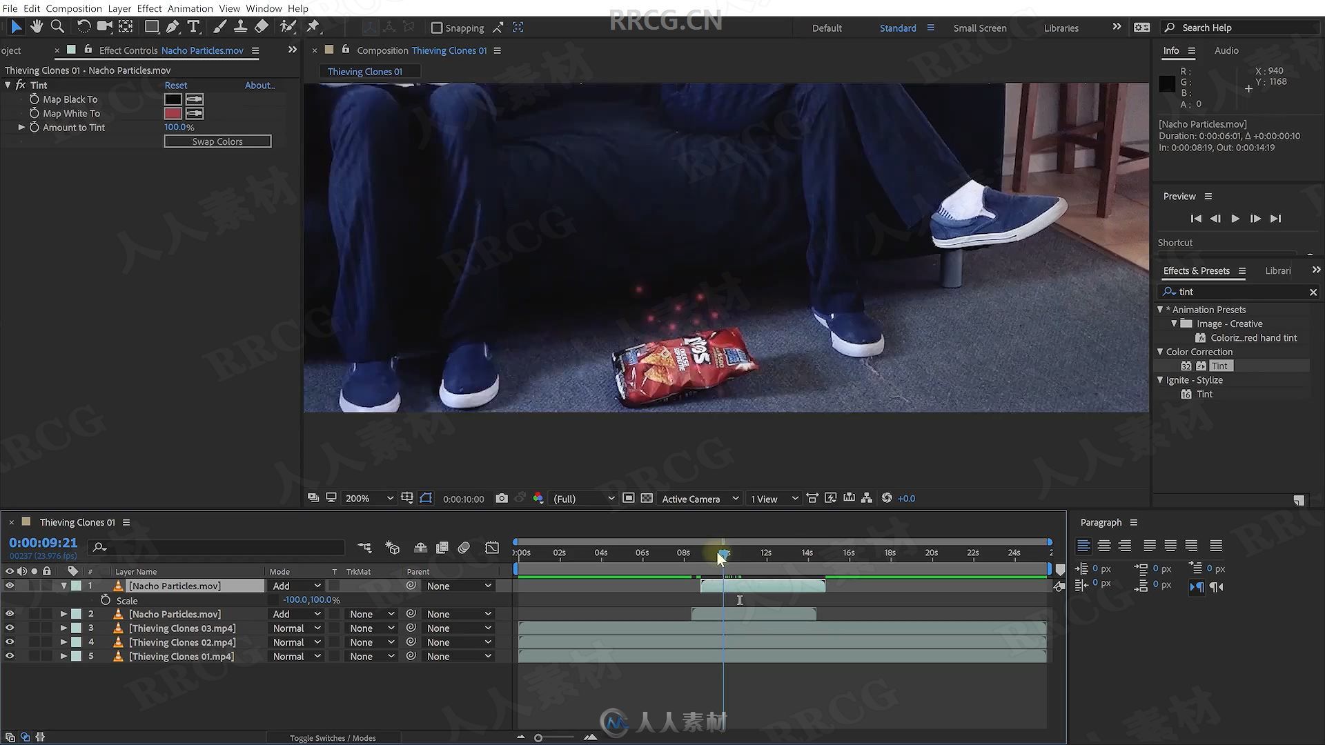Image resolution: width=1325 pixels, height=745 pixels.
Task: Click About link for Tint
Action: (259, 85)
